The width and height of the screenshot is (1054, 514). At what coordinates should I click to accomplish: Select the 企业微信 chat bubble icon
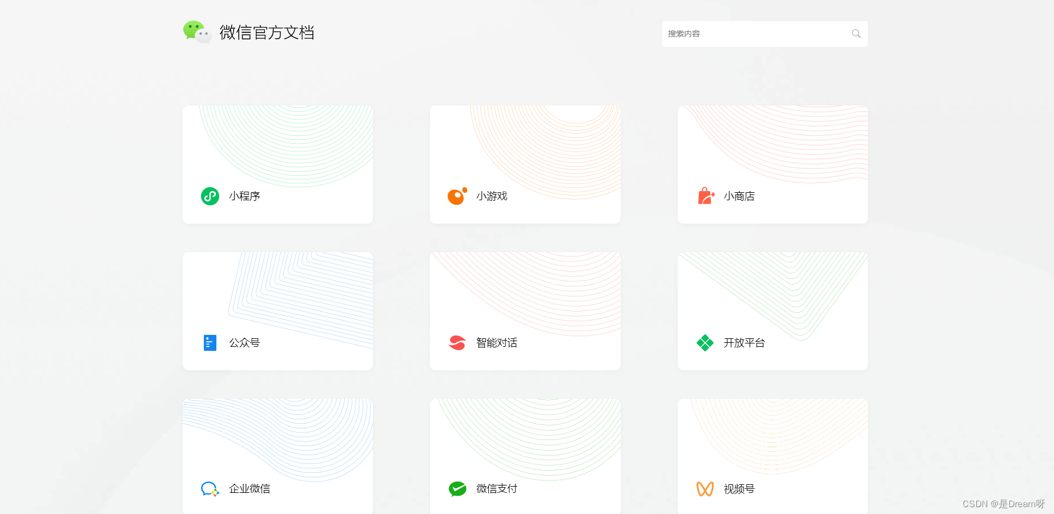click(210, 489)
